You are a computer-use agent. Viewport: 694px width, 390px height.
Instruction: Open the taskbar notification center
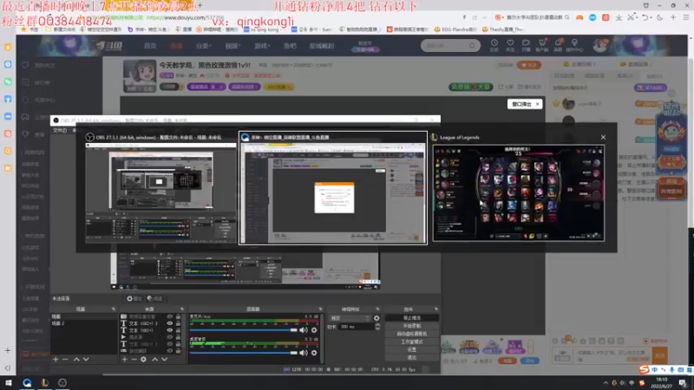(x=683, y=383)
